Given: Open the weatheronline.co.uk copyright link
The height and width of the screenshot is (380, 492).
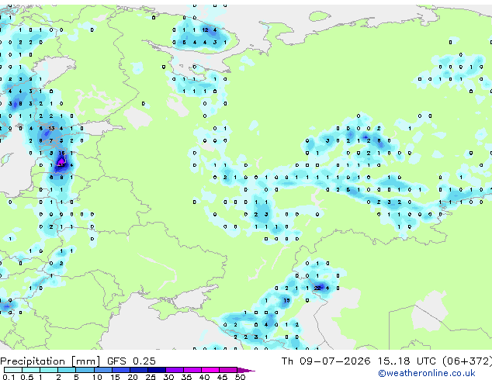Looking at the screenshot, I should [426, 373].
